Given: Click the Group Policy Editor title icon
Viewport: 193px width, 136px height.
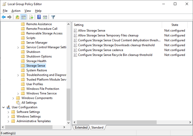Looking at the screenshot, I should [x=4, y=4].
